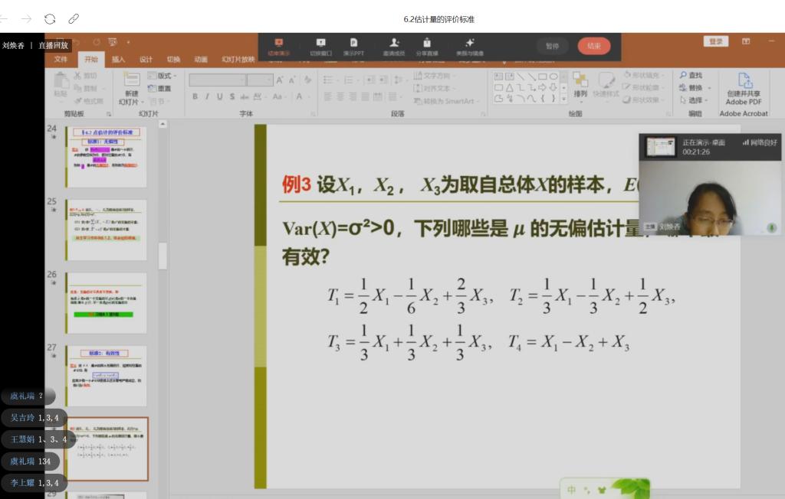Select slide 26 thumbnail in panel
Screen dimensions: 785x499
click(x=105, y=303)
